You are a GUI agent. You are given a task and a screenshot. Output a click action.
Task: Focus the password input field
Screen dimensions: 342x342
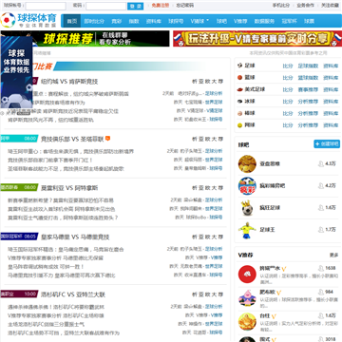point(105,6)
